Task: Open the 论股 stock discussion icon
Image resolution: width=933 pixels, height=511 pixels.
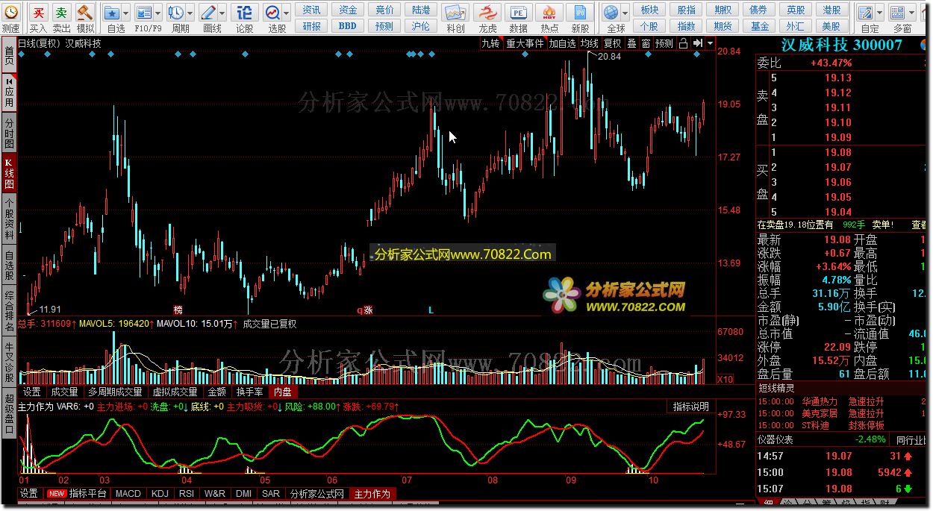Action: (x=244, y=13)
